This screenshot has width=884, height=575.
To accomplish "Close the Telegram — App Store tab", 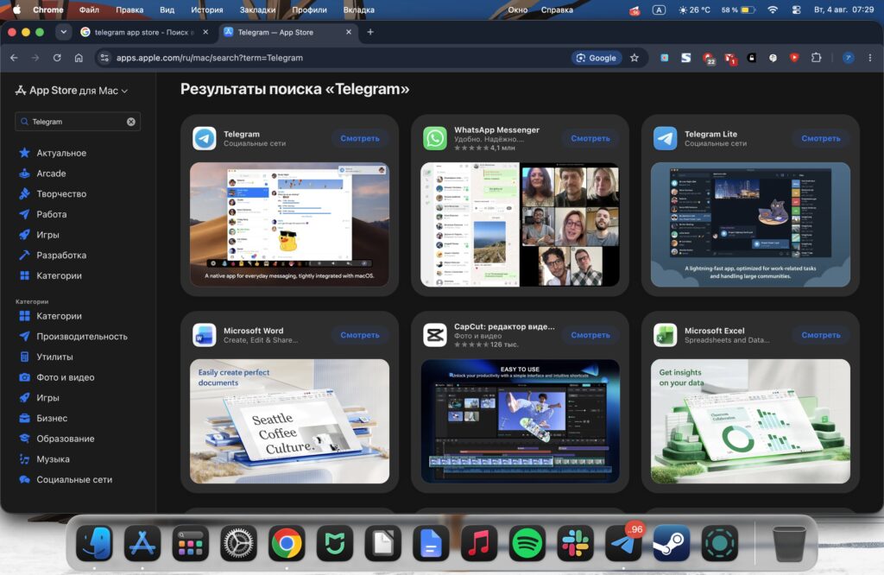I will point(349,32).
